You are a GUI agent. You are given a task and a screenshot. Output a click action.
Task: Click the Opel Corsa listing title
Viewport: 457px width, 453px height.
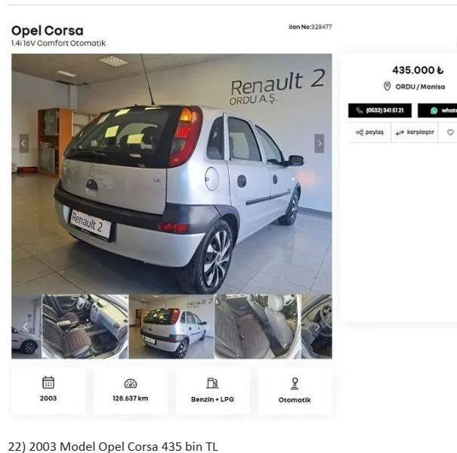point(48,31)
